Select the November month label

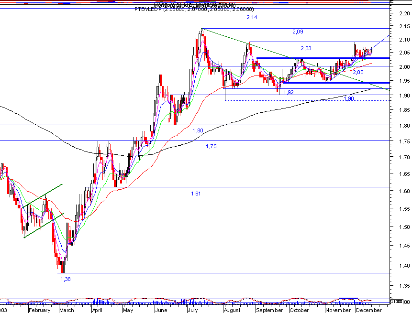(338, 310)
